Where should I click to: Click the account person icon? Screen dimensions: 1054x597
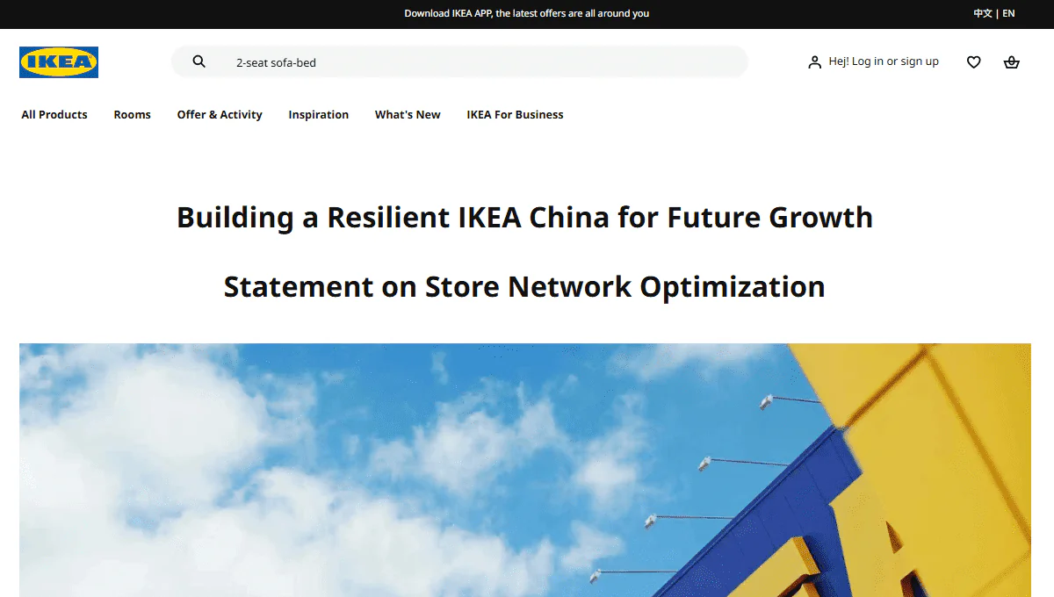[x=814, y=61]
